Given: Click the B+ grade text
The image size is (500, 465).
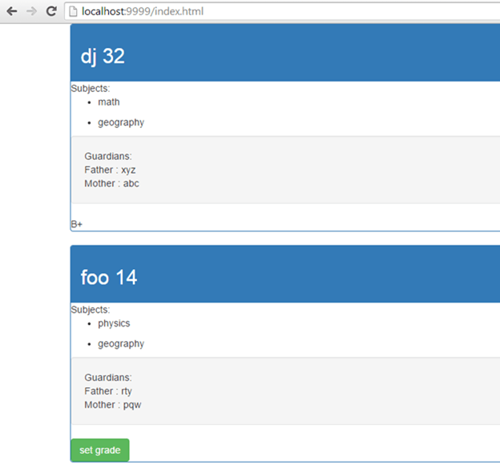Looking at the screenshot, I should (x=77, y=225).
